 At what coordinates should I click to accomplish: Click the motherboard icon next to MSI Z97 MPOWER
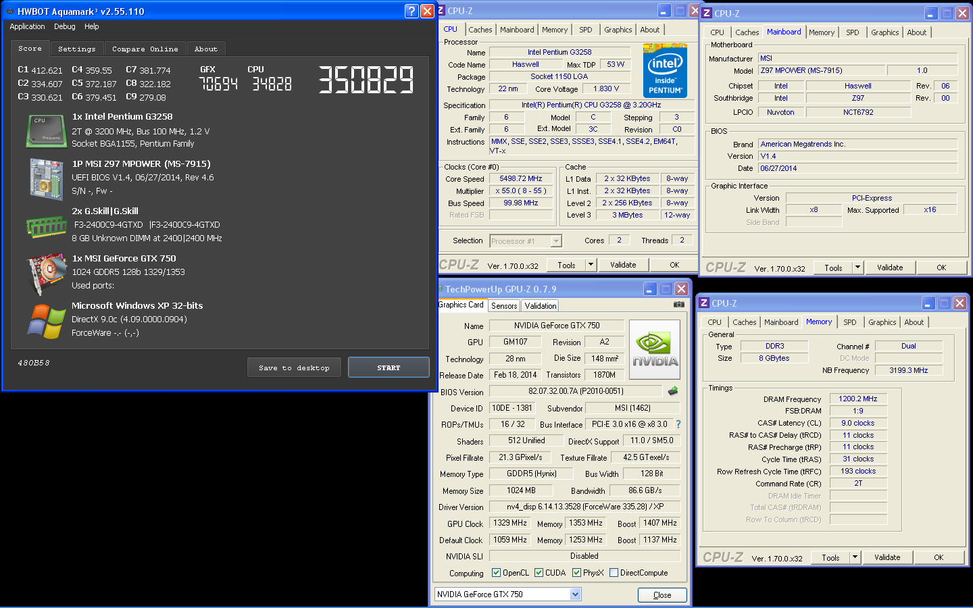[x=46, y=179]
